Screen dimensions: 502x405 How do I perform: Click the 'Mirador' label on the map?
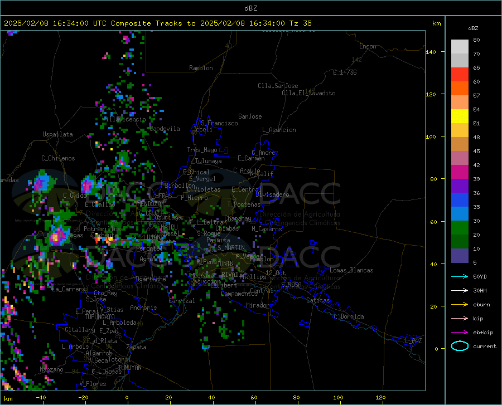(257, 305)
